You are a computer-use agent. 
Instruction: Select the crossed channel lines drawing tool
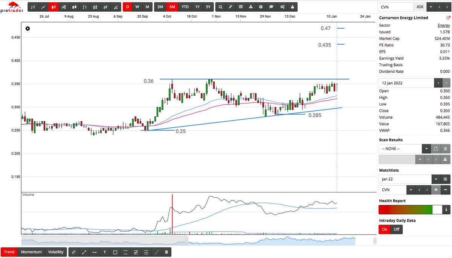coord(136,252)
